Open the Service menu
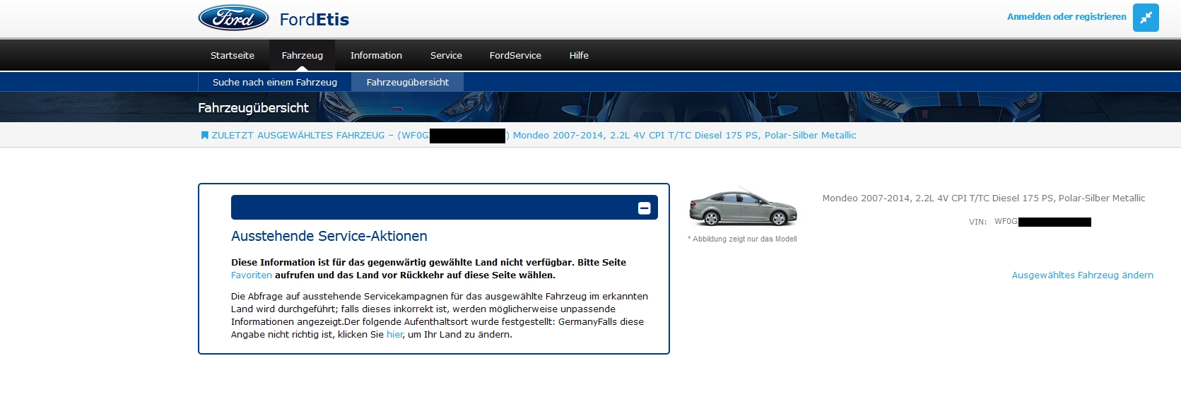The width and height of the screenshot is (1181, 416). [x=446, y=56]
